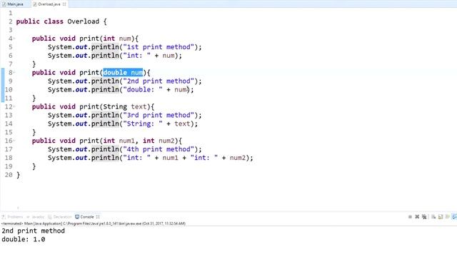Open the Problems view tab
The width and height of the screenshot is (457, 257).
coord(12,217)
